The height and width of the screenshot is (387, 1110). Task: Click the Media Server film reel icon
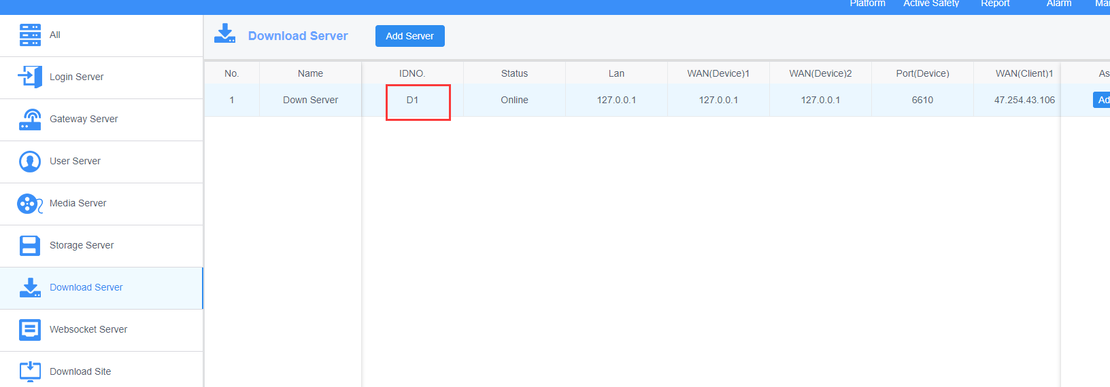tap(30, 204)
